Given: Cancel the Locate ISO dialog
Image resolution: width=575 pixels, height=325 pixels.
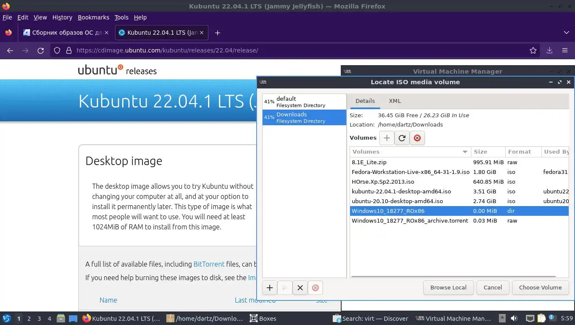Looking at the screenshot, I should pyautogui.click(x=493, y=288).
